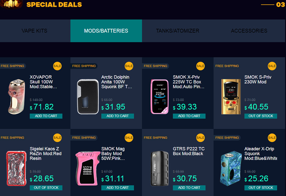Select the Mods/Batteries tab
The height and width of the screenshot is (196, 286).
tap(106, 31)
